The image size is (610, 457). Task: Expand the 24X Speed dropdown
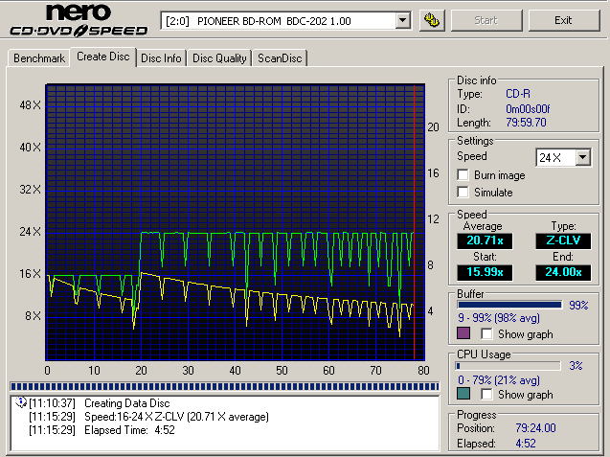(582, 157)
